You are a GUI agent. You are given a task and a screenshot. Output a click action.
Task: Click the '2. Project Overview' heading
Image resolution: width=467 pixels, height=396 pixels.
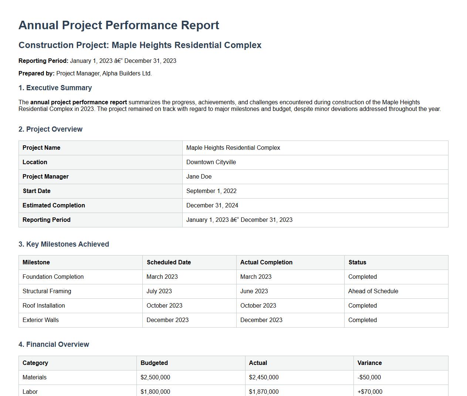click(50, 129)
